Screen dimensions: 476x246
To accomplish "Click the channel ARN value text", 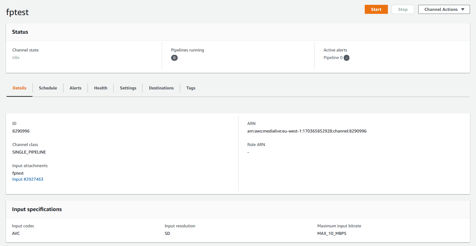I will point(307,131).
